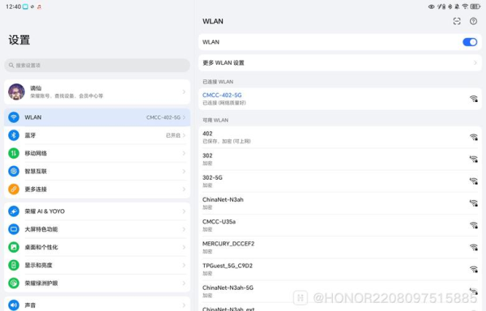
Task: Expand chevron on 移动网络 row
Action: (184, 153)
